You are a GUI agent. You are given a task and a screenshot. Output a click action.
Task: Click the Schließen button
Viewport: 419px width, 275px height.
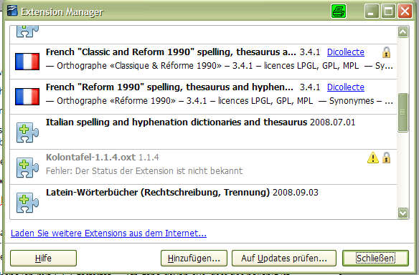click(375, 259)
